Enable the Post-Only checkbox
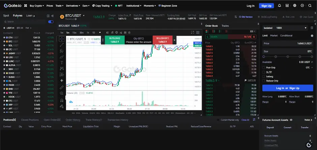 click(264, 68)
